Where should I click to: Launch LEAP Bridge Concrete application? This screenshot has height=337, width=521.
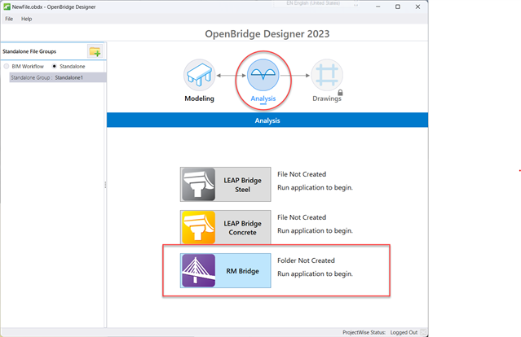(226, 228)
